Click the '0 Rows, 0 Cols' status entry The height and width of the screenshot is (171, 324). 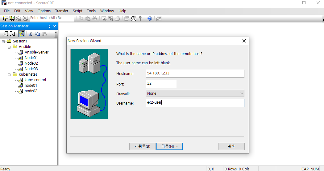pyautogui.click(x=237, y=169)
